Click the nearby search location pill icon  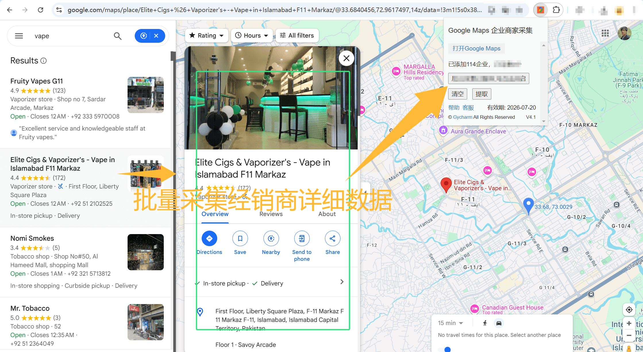(143, 36)
